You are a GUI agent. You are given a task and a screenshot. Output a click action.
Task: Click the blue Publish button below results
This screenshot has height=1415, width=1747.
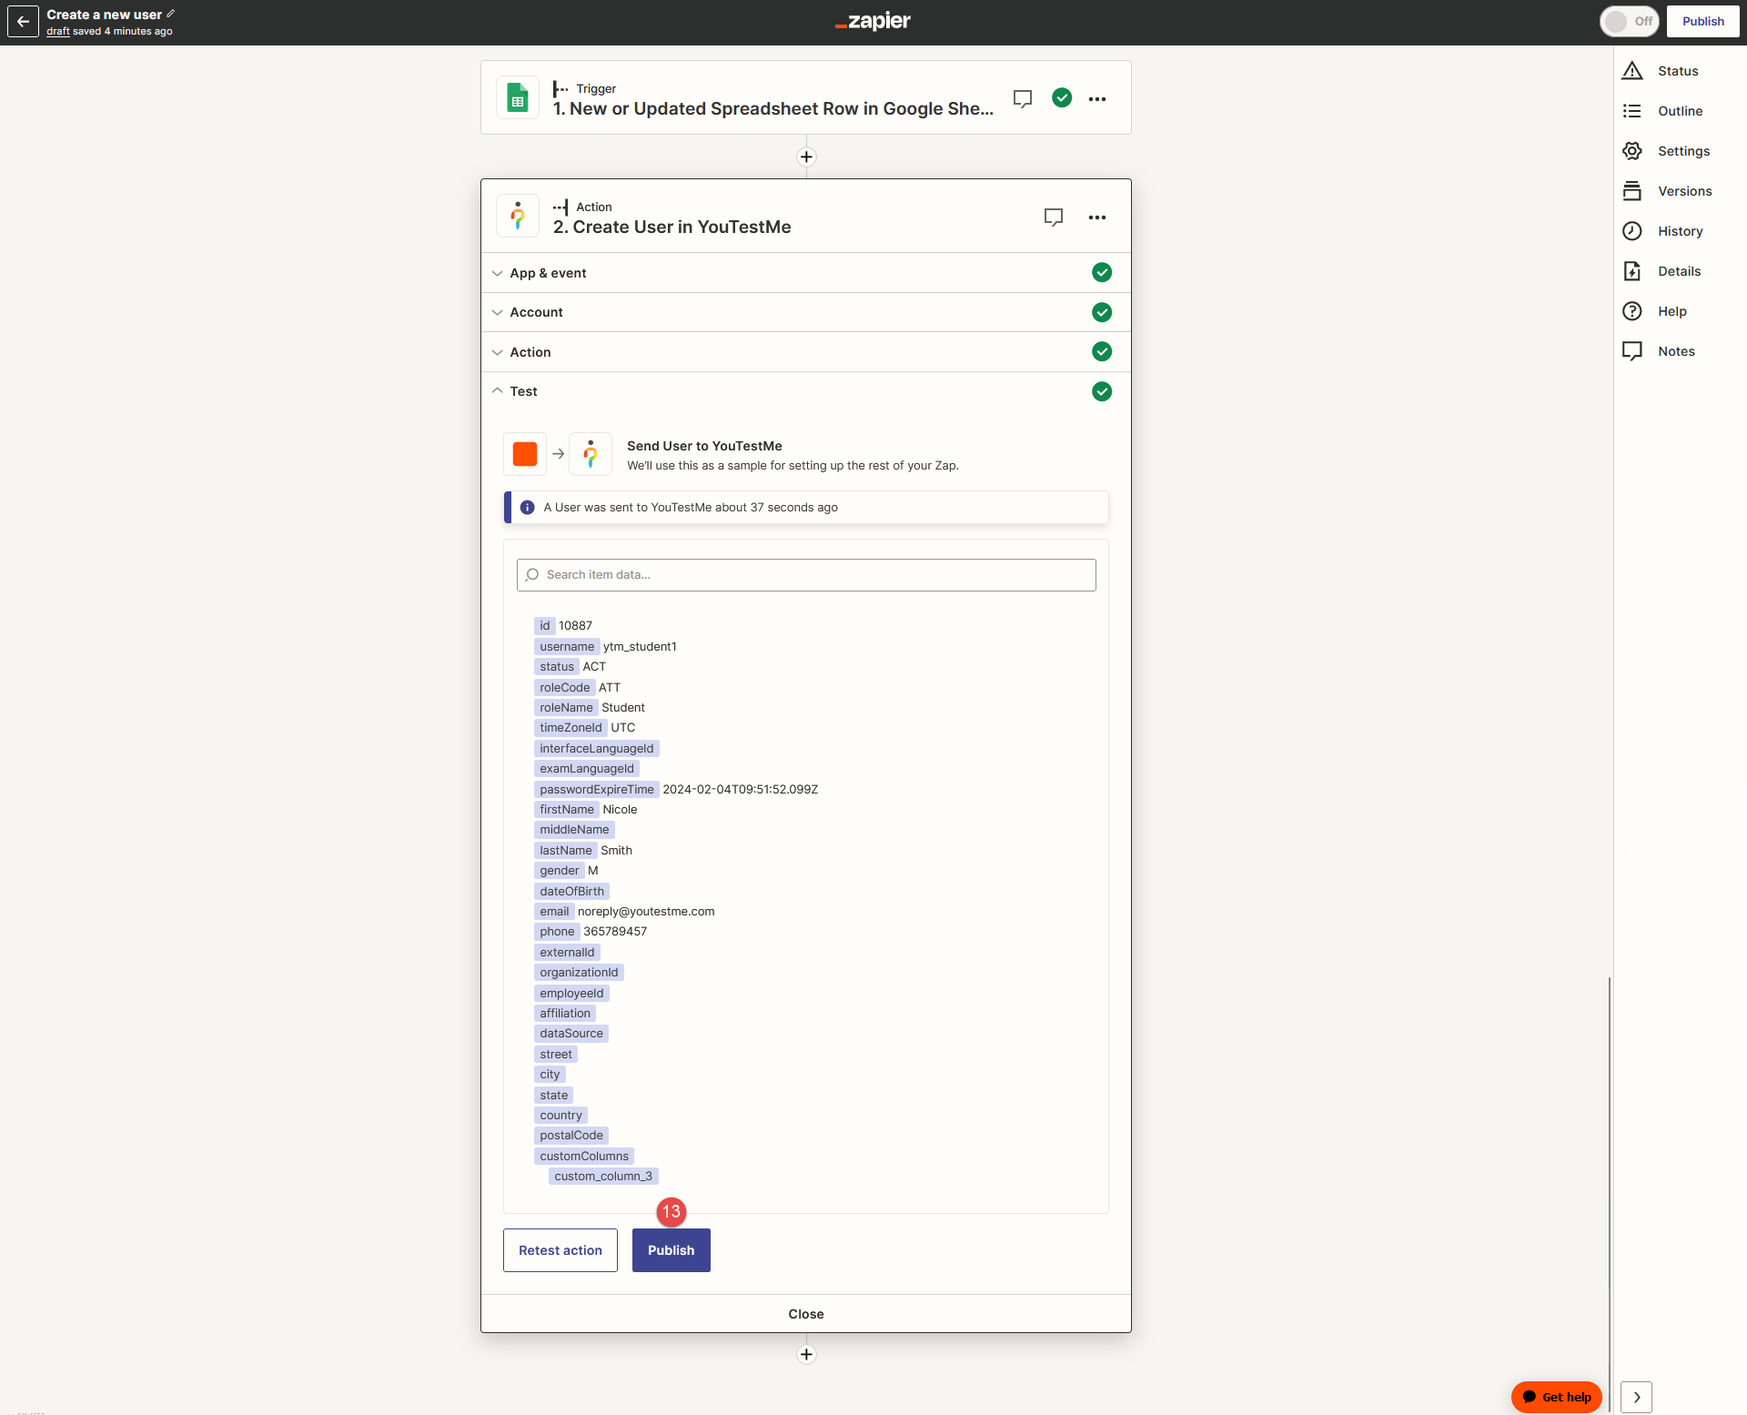pos(671,1250)
